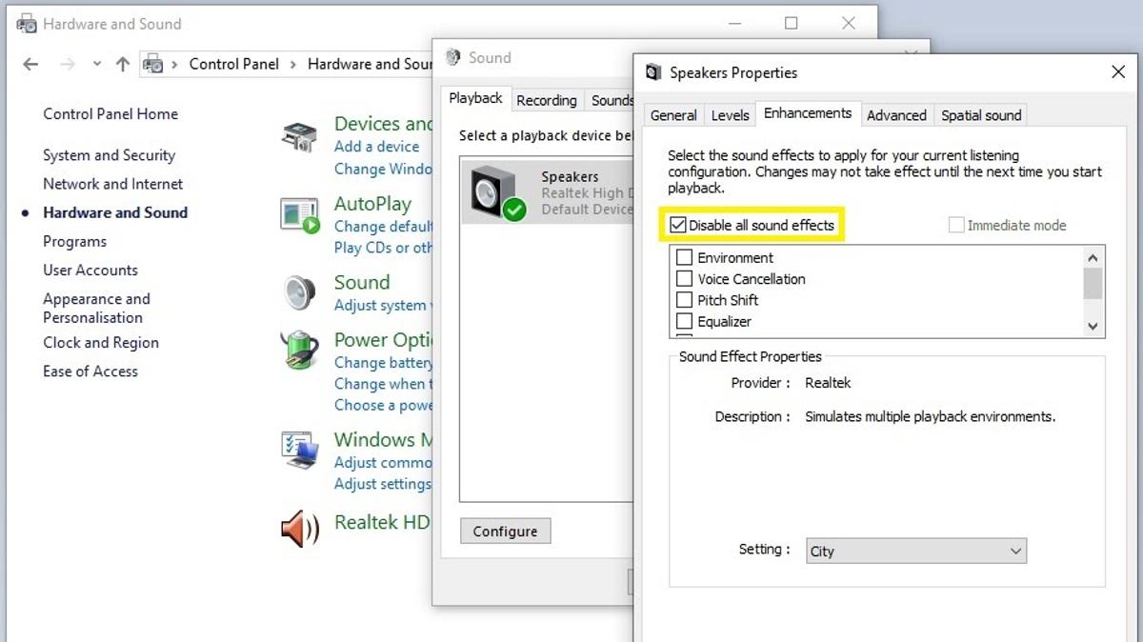Click the back navigation arrow
Image resolution: width=1143 pixels, height=642 pixels.
(30, 63)
